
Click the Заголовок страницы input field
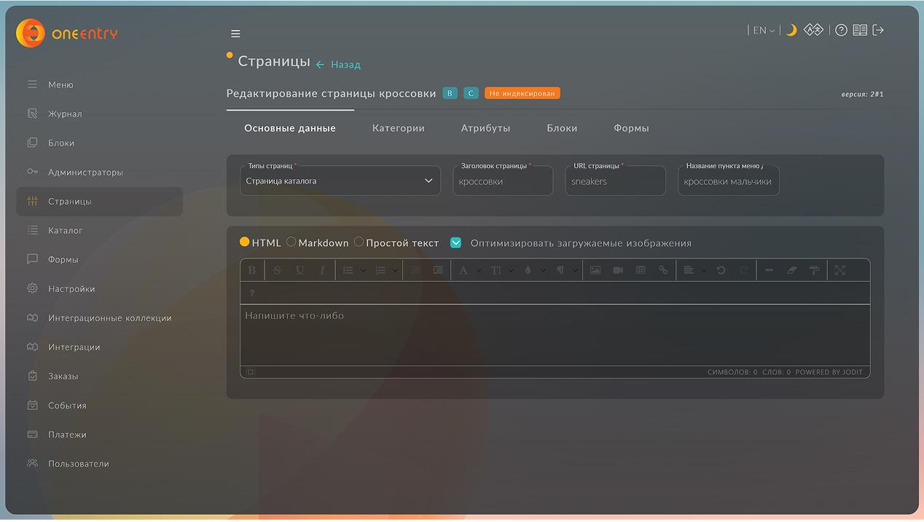tap(503, 181)
